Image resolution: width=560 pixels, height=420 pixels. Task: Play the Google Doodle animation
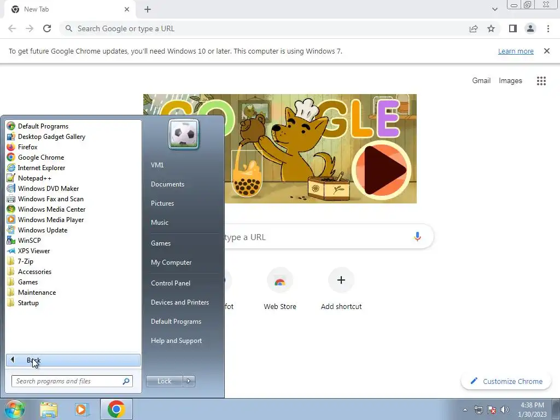point(381,170)
